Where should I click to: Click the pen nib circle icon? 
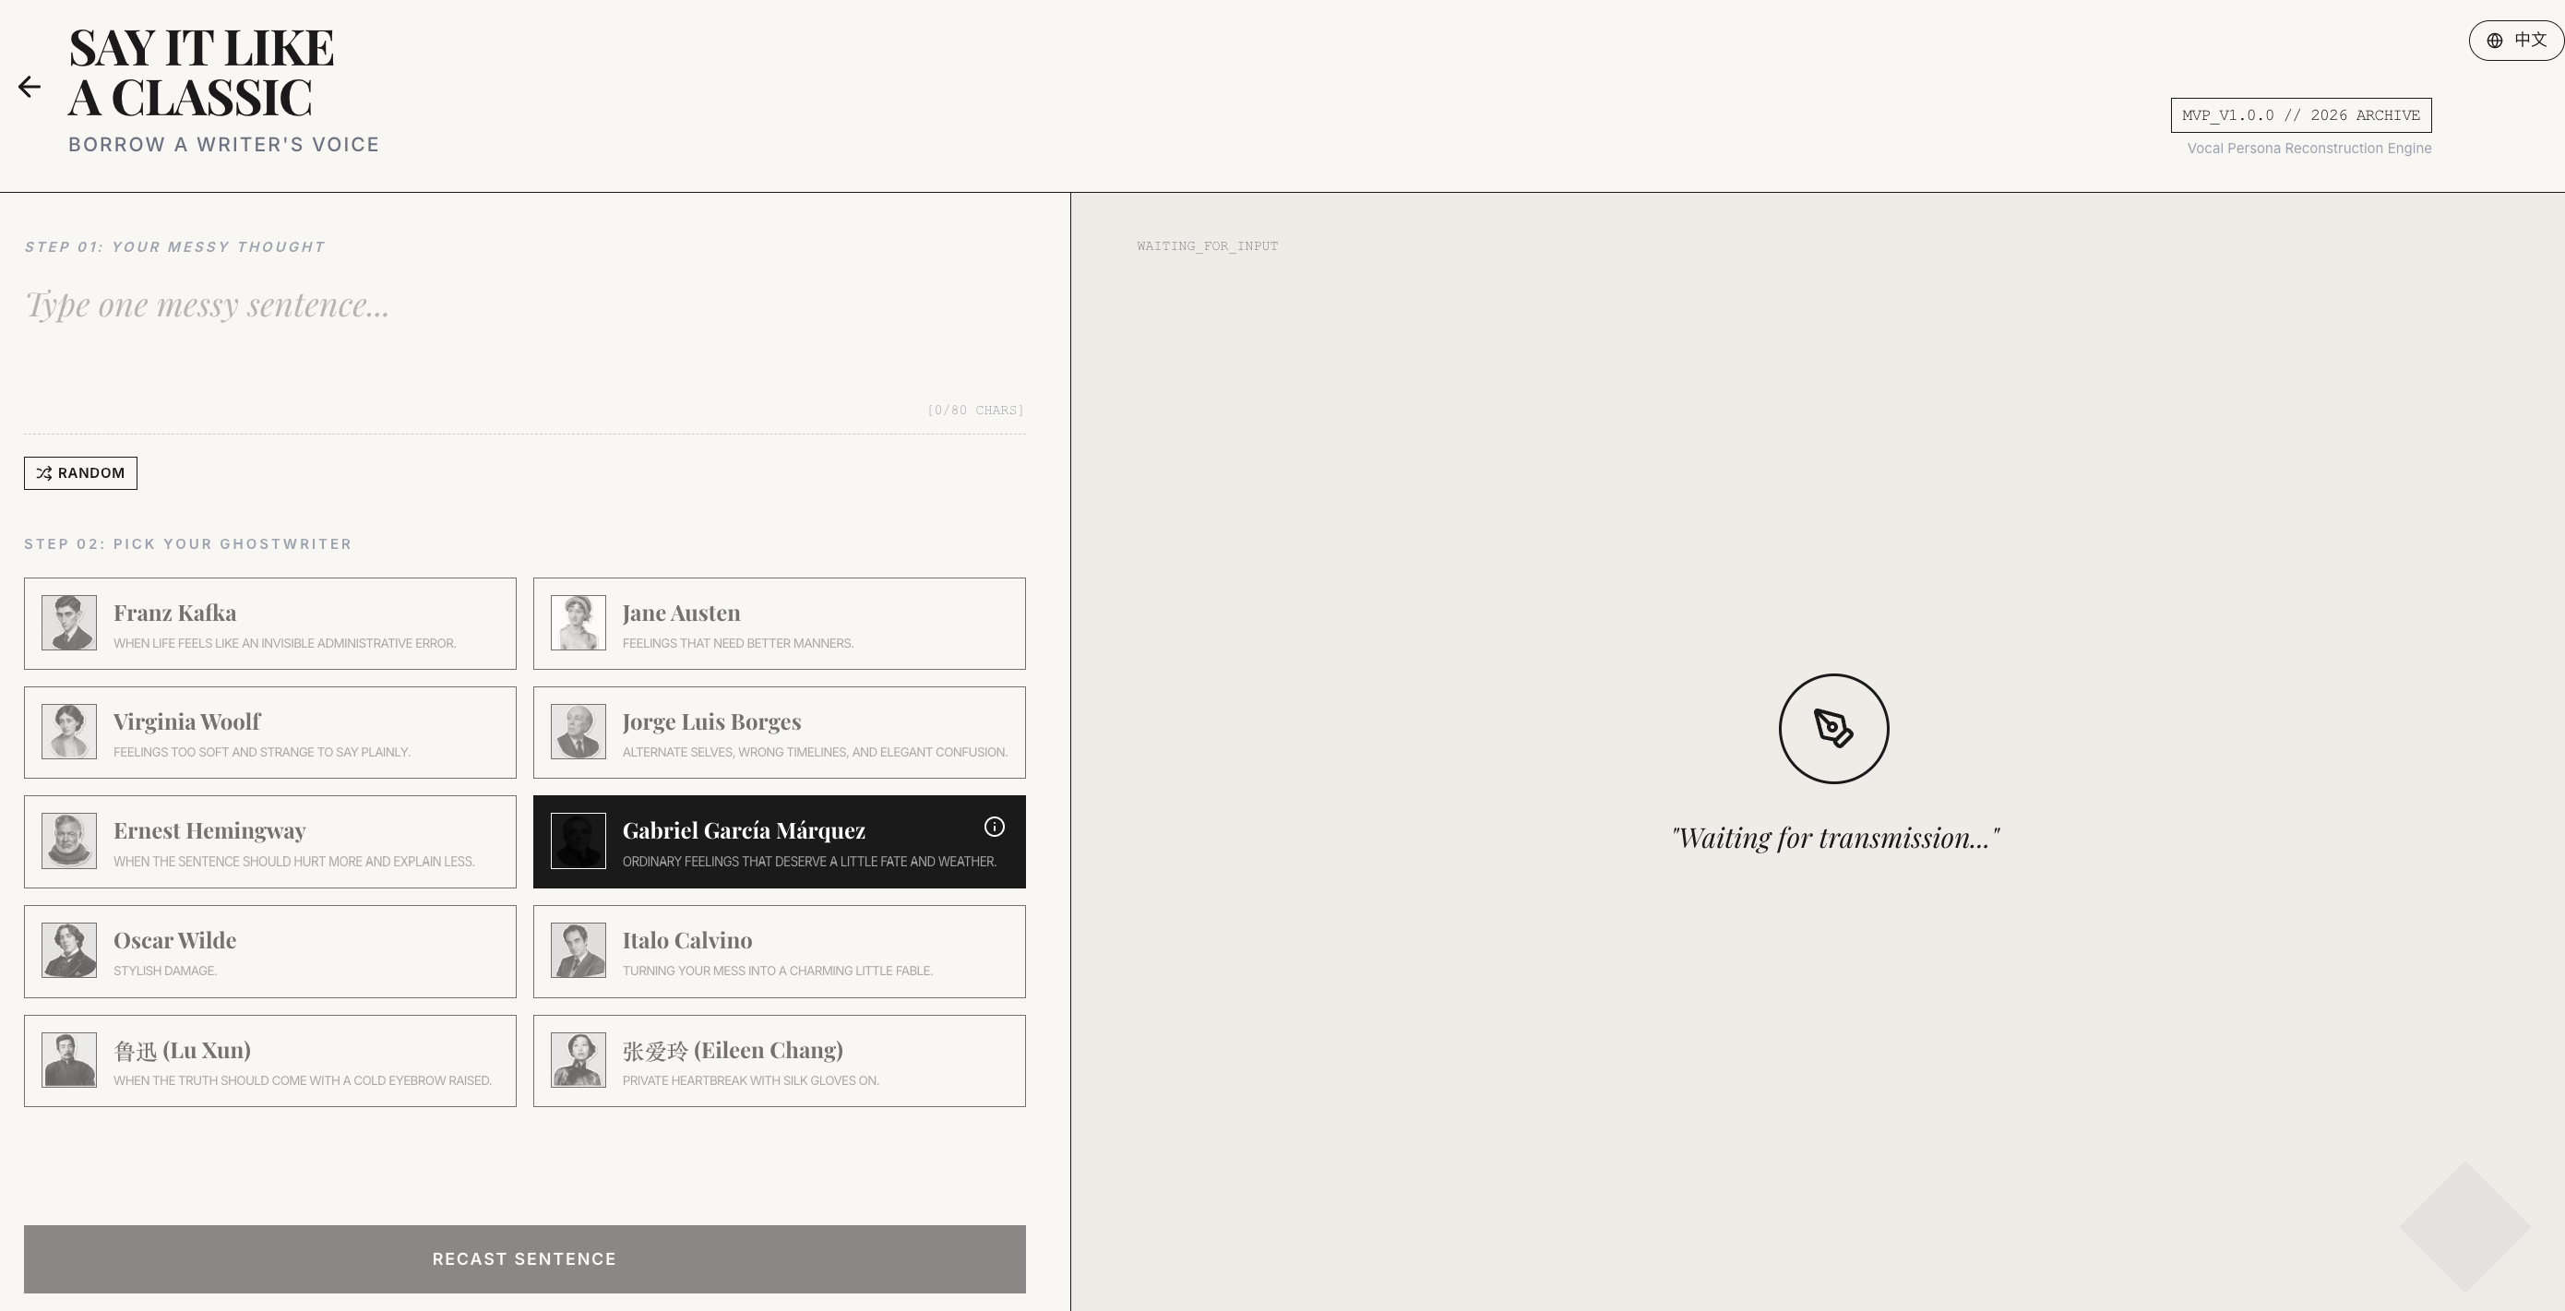point(1833,729)
